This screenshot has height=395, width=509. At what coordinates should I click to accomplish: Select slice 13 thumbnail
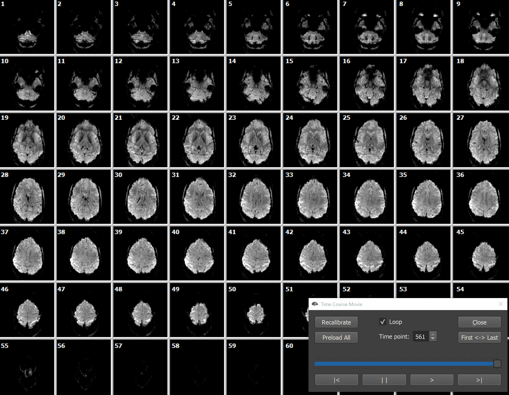pyautogui.click(x=197, y=84)
